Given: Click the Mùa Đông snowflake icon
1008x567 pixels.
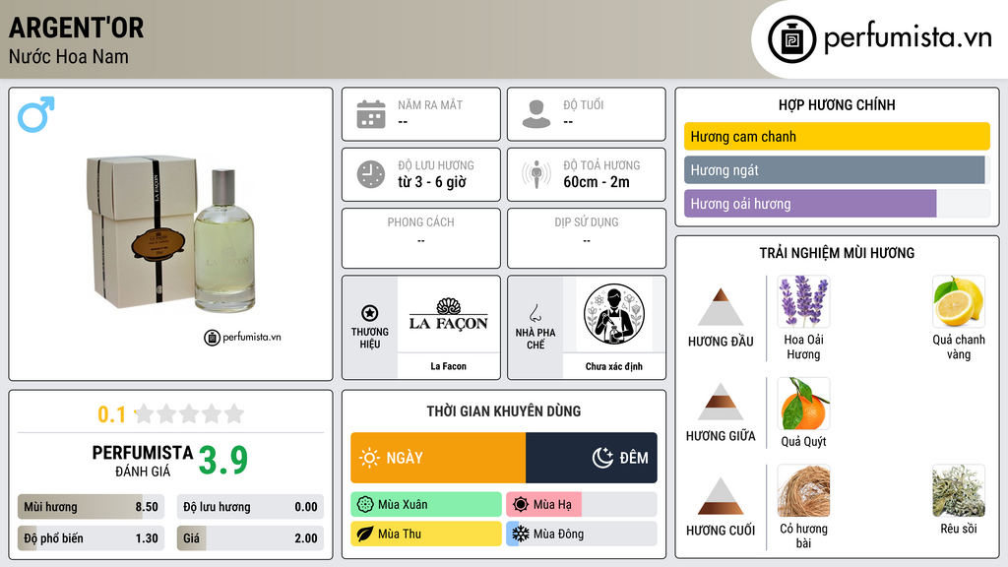Looking at the screenshot, I should click(521, 534).
